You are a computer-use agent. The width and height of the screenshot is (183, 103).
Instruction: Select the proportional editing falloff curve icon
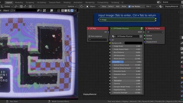point(34,7)
